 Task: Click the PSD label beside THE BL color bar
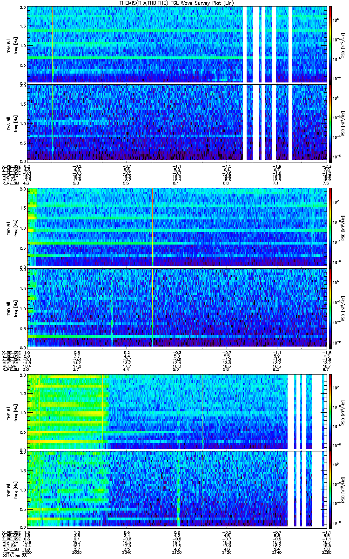[x=343, y=412]
